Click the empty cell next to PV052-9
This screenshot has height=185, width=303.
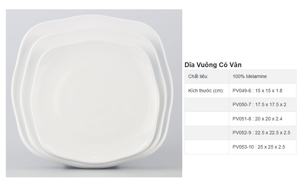pyautogui.click(x=207, y=133)
